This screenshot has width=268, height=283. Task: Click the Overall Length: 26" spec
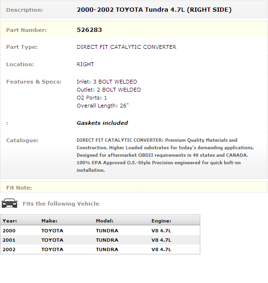pos(102,106)
